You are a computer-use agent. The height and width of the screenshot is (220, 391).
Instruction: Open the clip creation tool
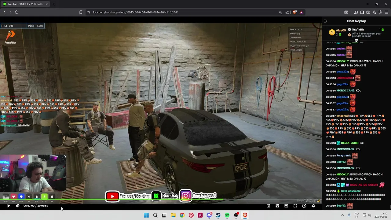click(277, 206)
